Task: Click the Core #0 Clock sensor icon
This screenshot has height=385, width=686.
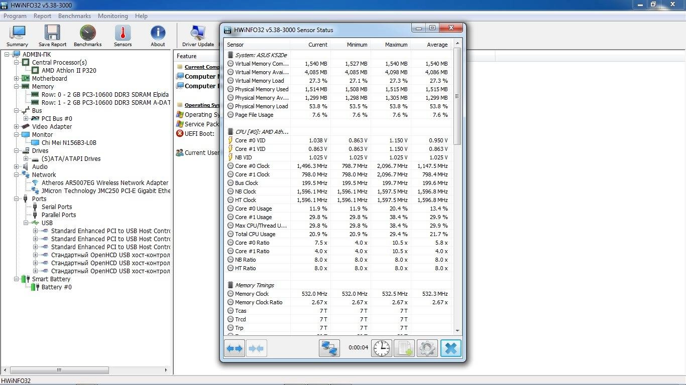Action: 231,166
